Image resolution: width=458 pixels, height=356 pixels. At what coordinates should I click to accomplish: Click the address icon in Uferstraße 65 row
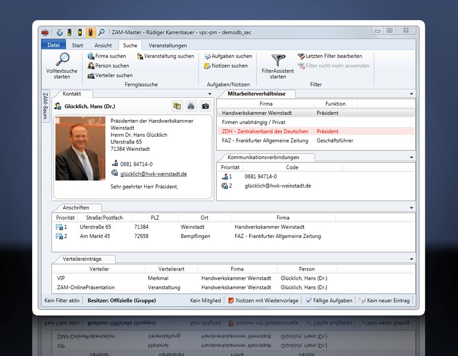pyautogui.click(x=60, y=227)
